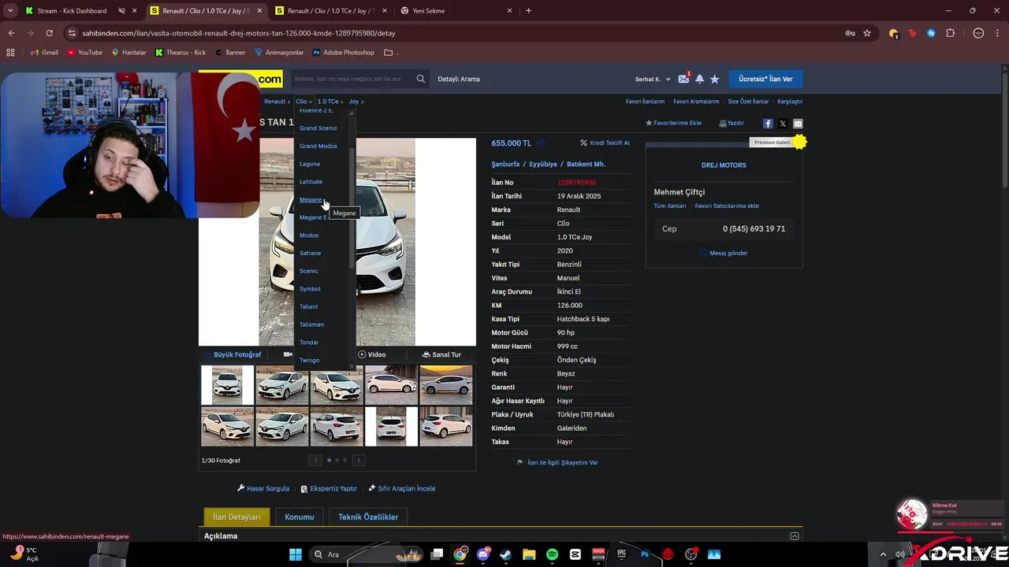Screen dimensions: 1009x567
Task: Click the search magnifier icon on sahibinden
Action: [x=421, y=79]
